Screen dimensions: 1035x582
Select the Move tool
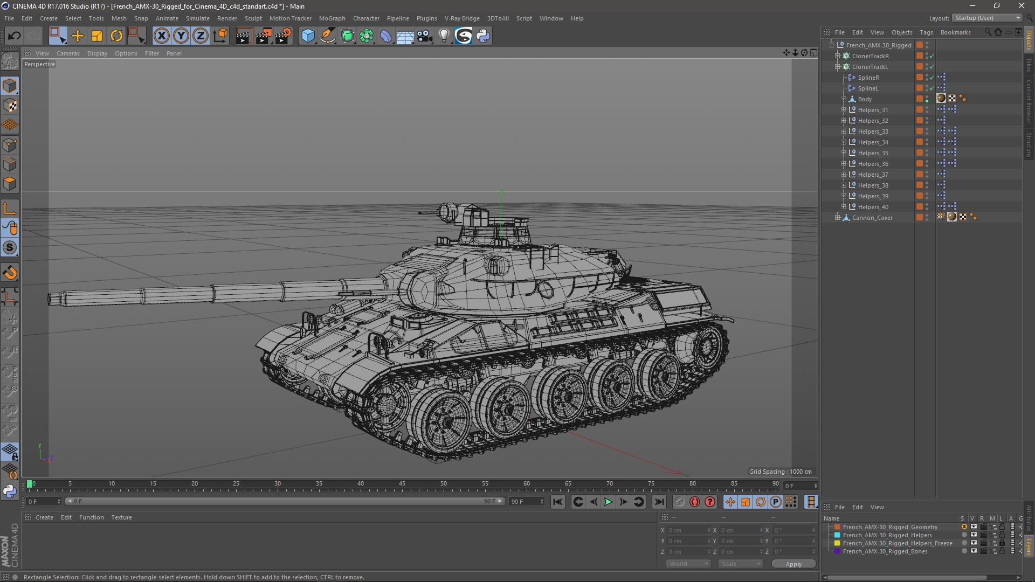(x=78, y=36)
